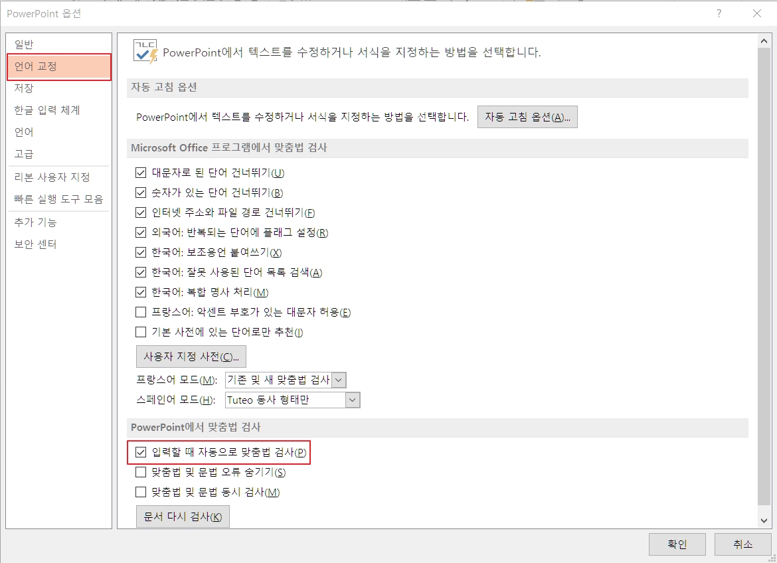Screen dimensions: 777x563
Task: Toggle 한국어 보조용언 붙여쓰기 checkbox
Action: point(141,252)
